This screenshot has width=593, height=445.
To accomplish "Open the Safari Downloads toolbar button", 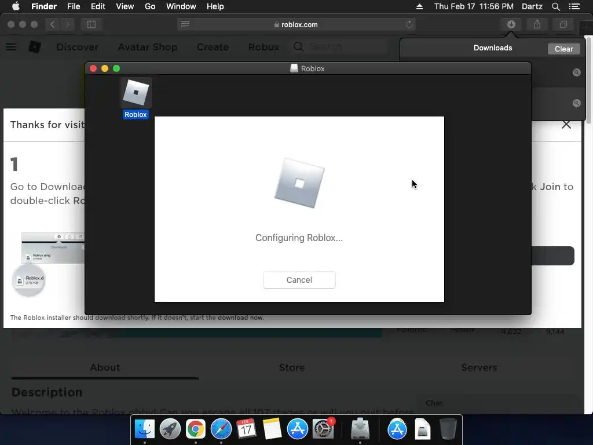I will 511,24.
